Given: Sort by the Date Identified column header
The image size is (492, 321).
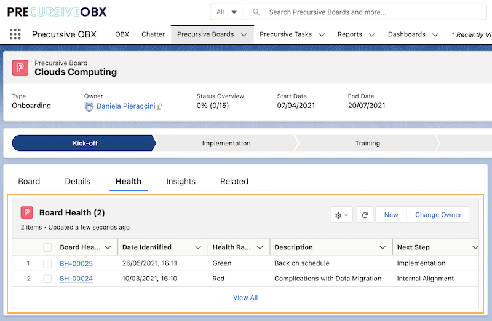Looking at the screenshot, I should (x=147, y=247).
